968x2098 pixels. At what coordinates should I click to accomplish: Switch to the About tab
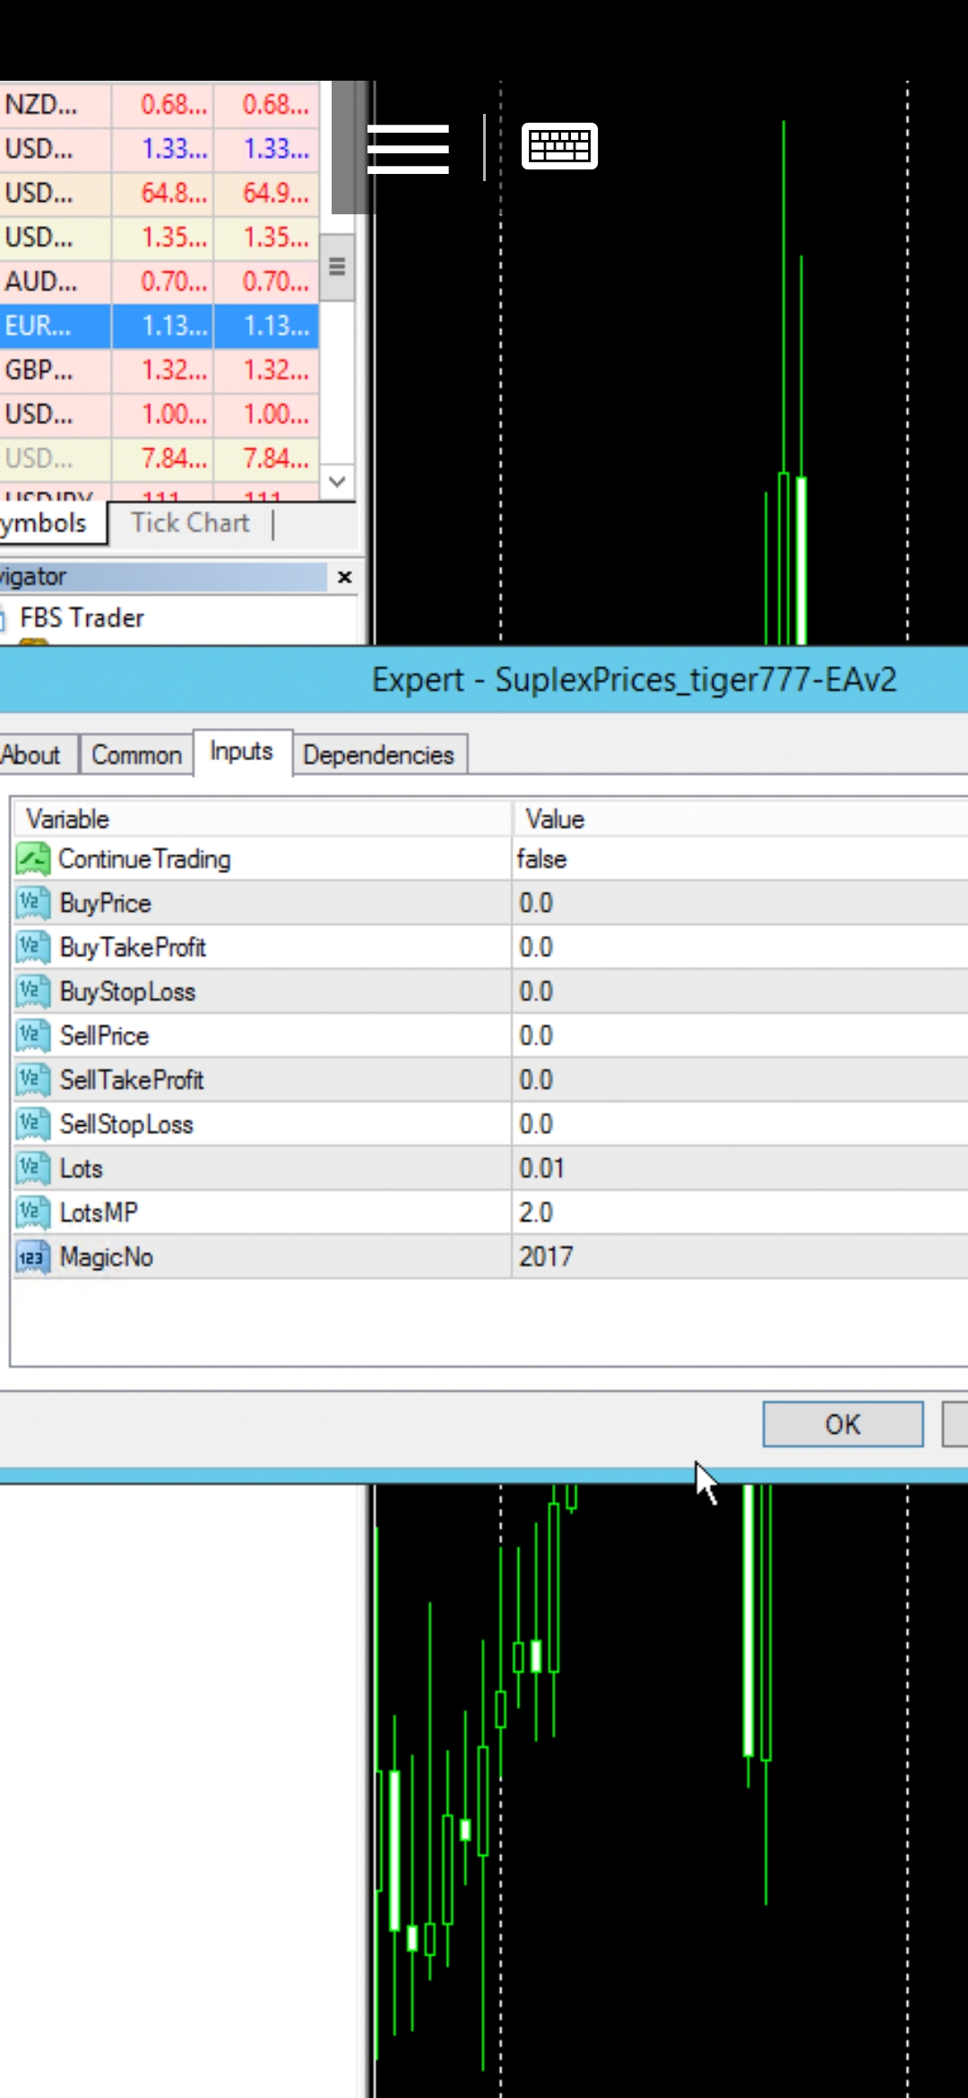pyautogui.click(x=31, y=755)
